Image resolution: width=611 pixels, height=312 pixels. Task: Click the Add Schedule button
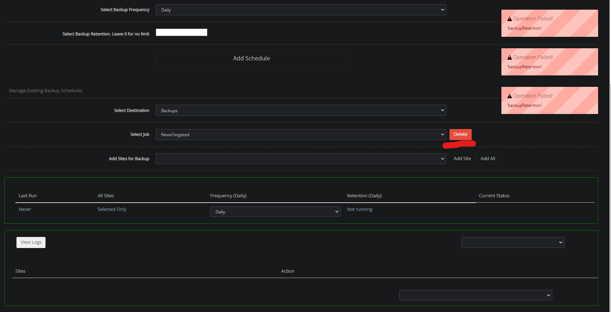point(251,58)
